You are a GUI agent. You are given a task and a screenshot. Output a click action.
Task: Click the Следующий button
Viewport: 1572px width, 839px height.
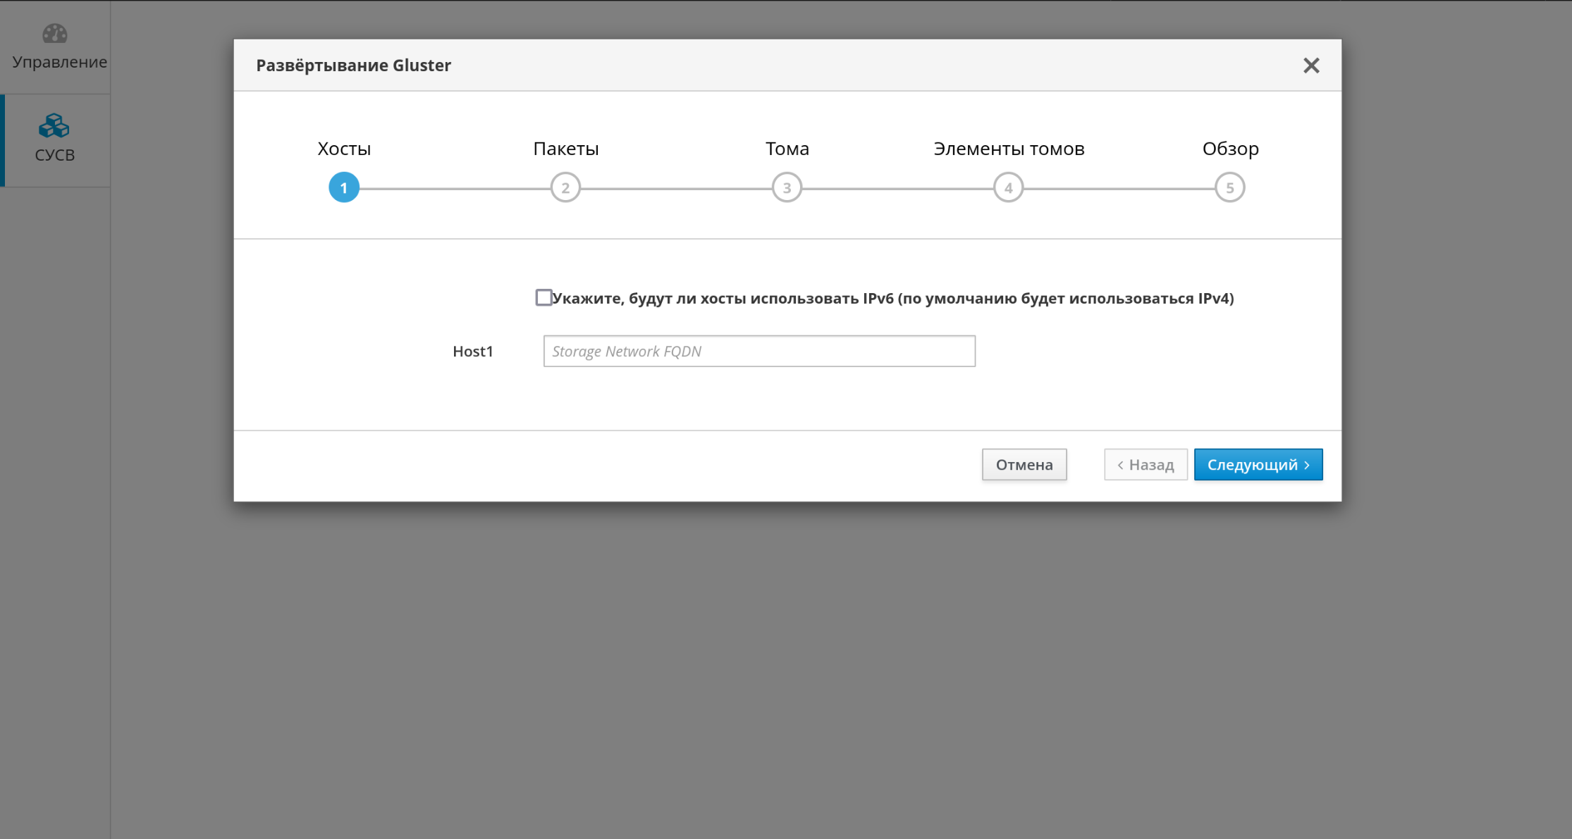(1258, 465)
